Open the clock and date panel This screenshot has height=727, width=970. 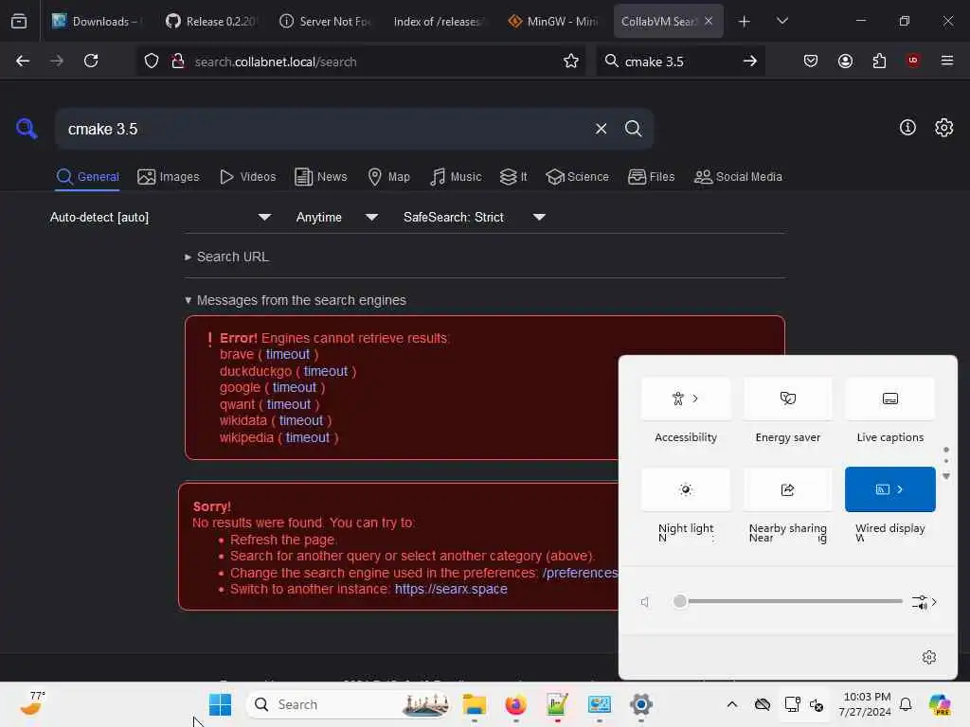(x=865, y=704)
